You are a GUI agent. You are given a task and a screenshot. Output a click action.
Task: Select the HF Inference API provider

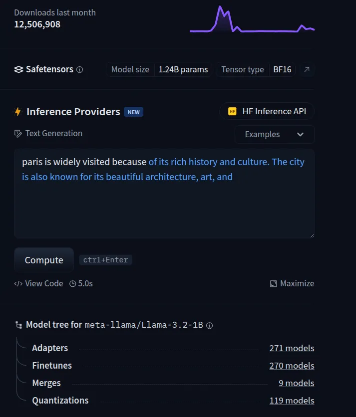(x=267, y=111)
